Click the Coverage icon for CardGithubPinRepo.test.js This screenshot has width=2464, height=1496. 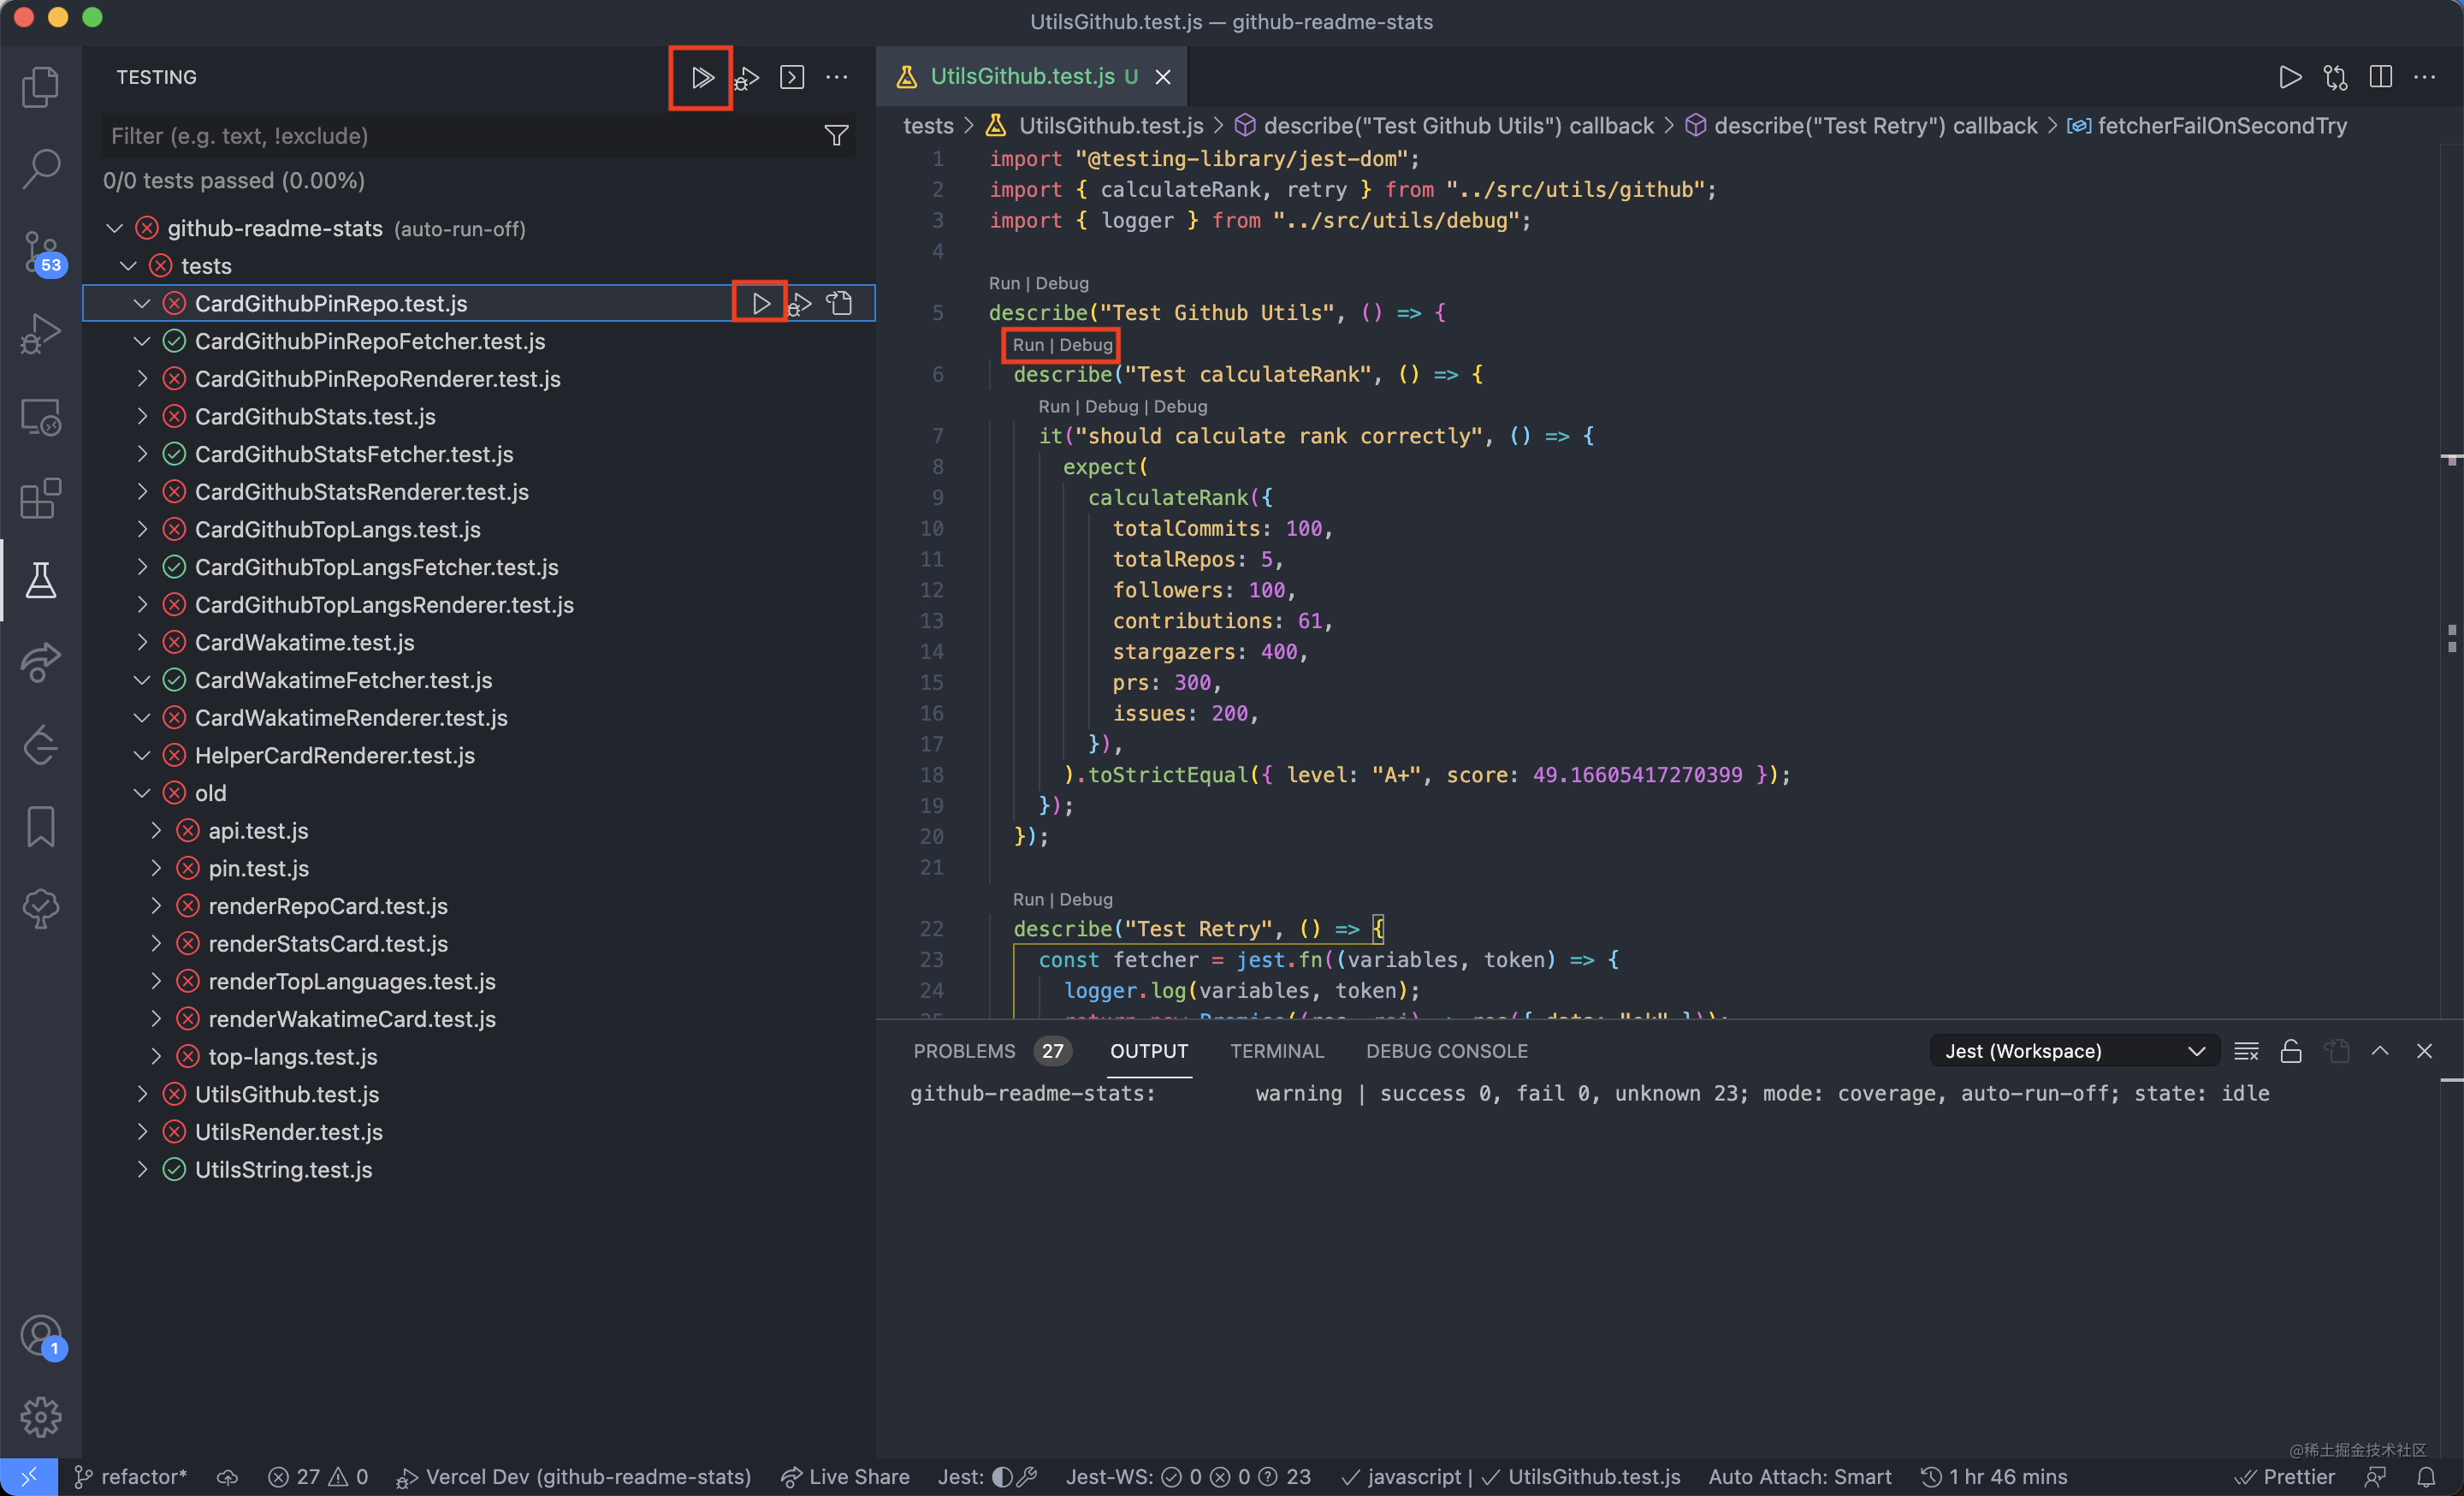coord(839,303)
